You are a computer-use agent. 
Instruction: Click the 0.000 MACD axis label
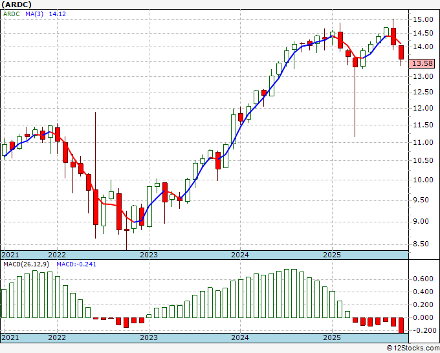coord(423,317)
